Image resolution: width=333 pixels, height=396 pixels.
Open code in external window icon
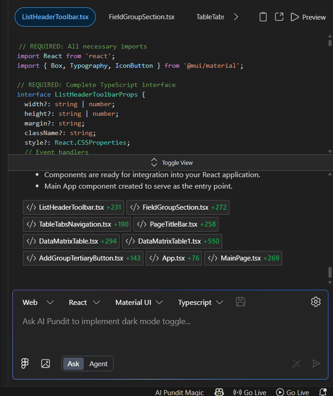point(279,17)
